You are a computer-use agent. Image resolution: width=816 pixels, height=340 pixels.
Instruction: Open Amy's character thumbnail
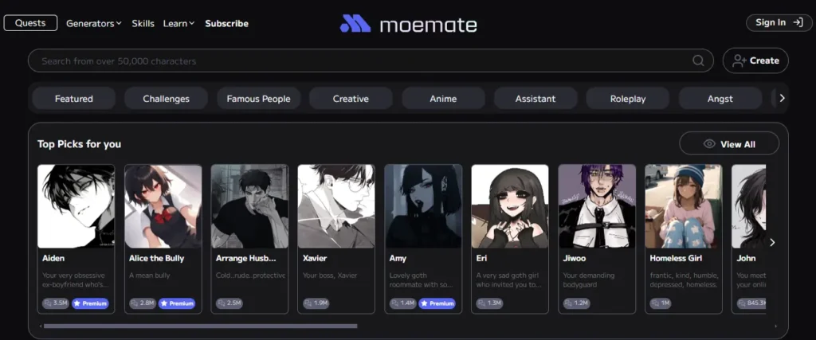[423, 206]
